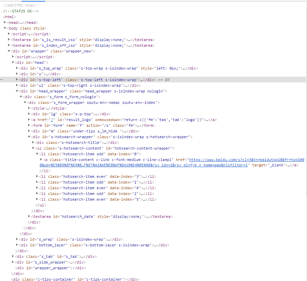Select div id wrapper_wrapper row
Image resolution: width=307 pixels, height=281 pixels.
click(x=51, y=268)
